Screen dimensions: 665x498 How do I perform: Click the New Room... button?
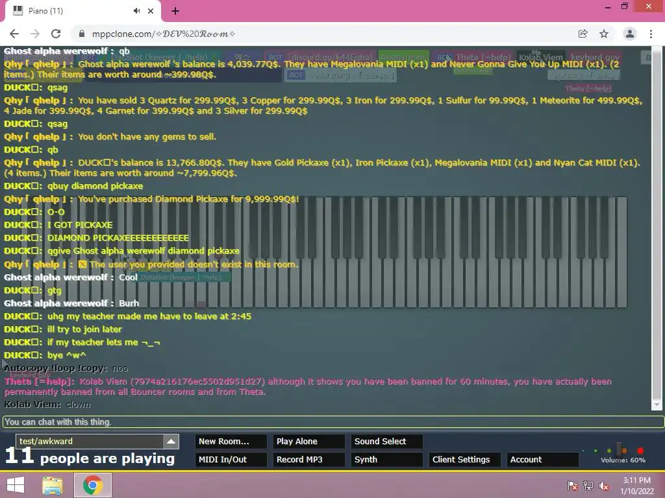231,441
